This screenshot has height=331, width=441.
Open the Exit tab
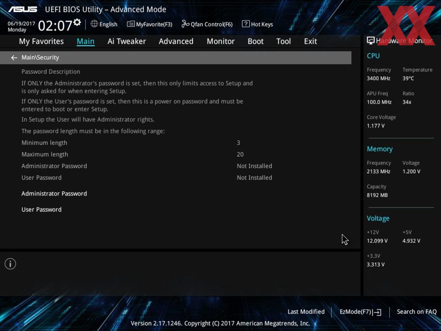(x=310, y=41)
